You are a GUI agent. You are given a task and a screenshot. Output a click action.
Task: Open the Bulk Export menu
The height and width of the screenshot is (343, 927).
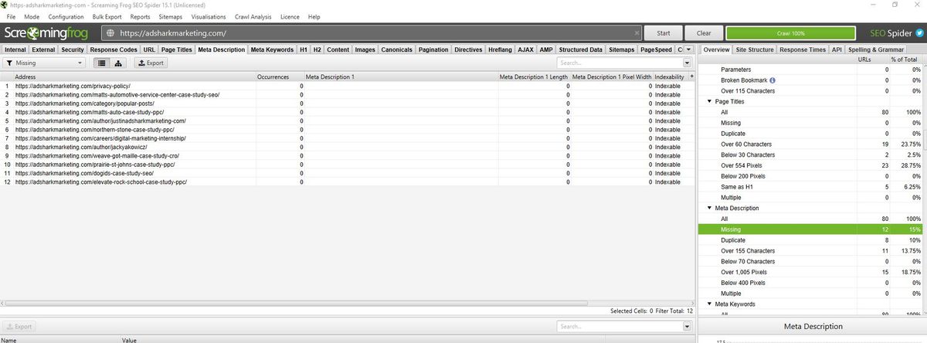pyautogui.click(x=107, y=16)
